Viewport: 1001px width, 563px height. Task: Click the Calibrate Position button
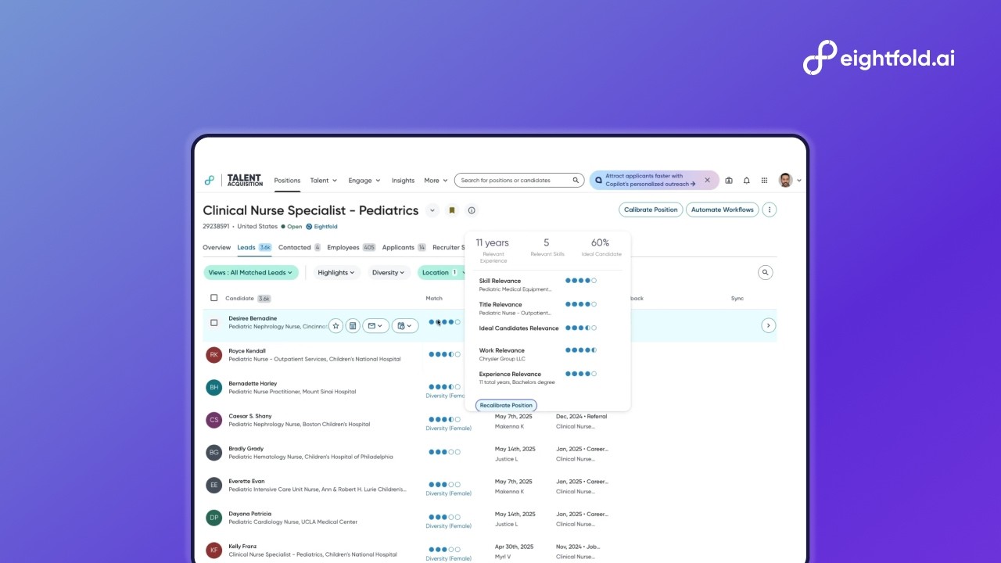point(651,210)
